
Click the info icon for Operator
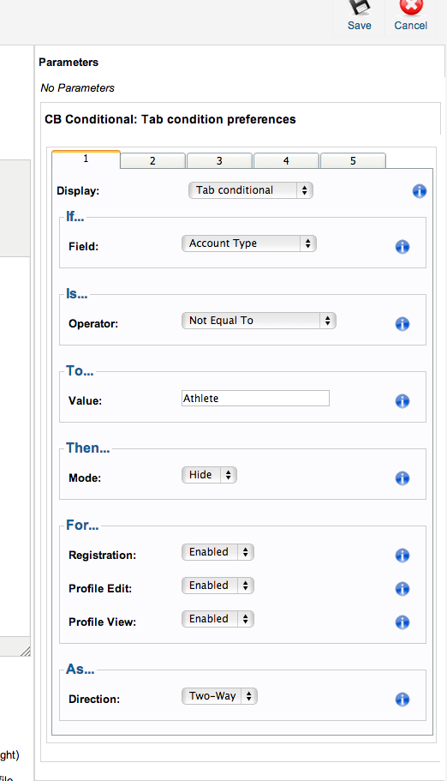pos(402,324)
